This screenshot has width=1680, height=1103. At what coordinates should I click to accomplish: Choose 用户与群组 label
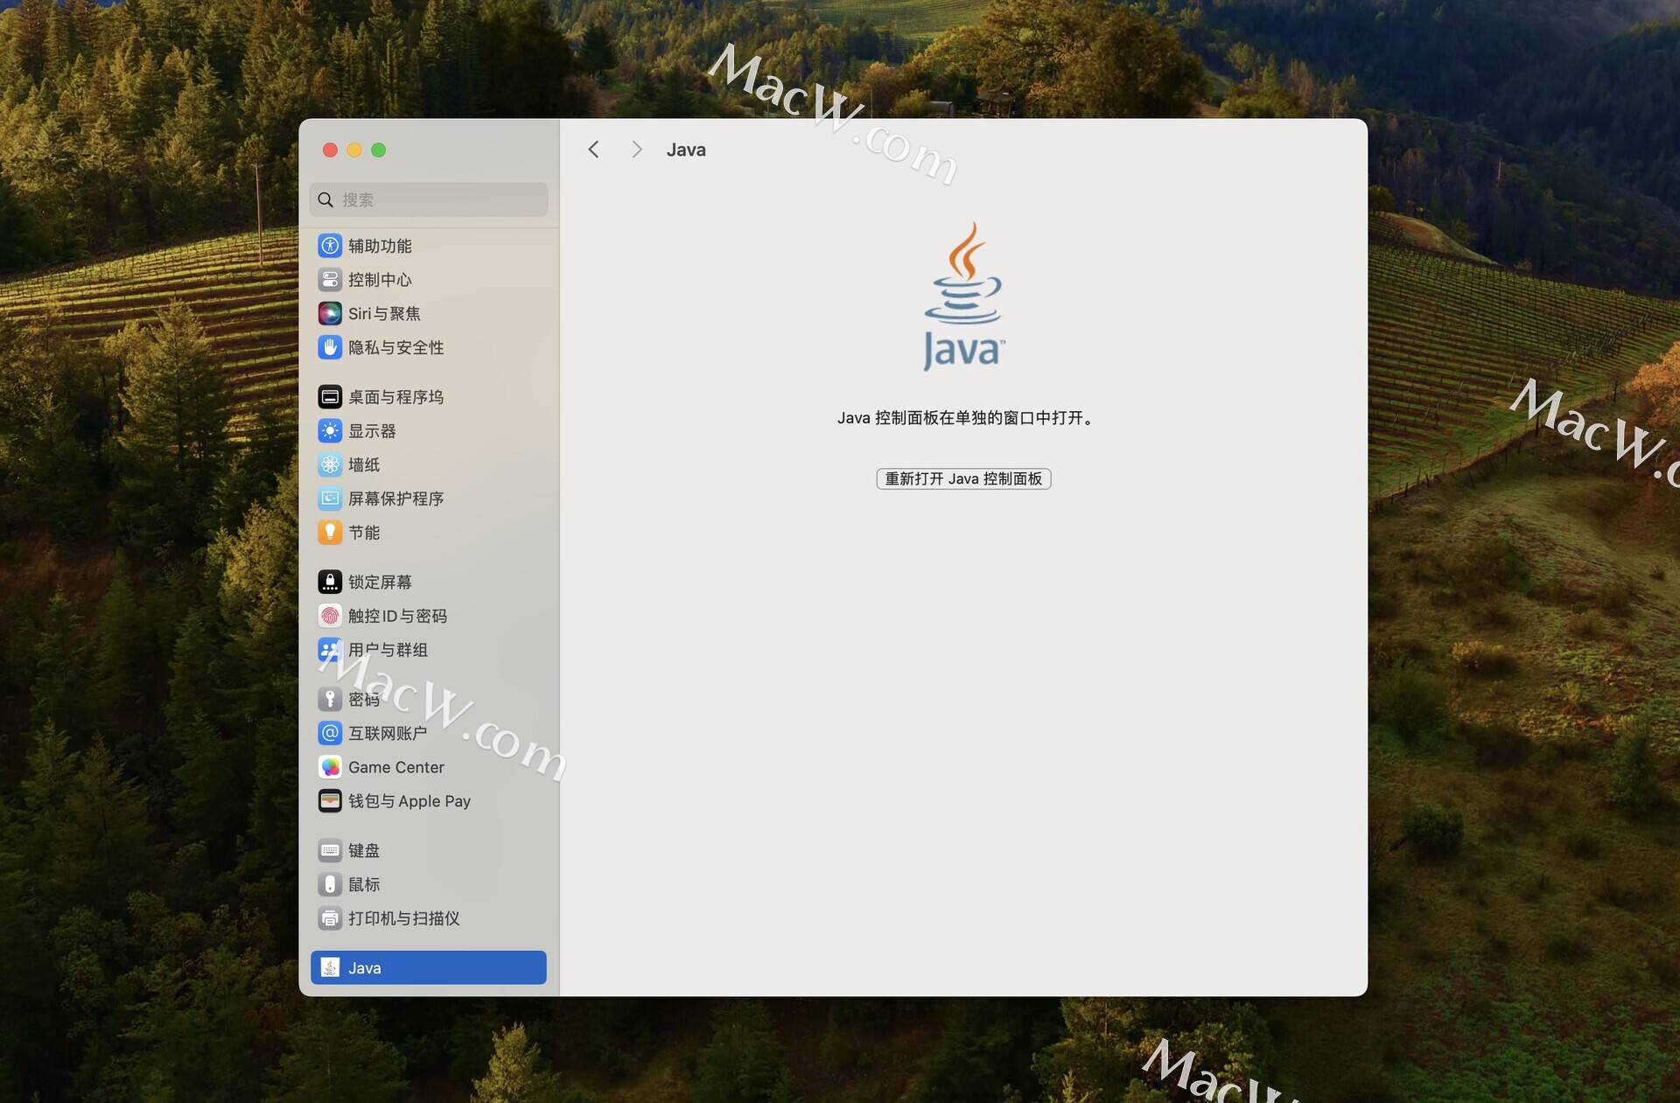(x=388, y=650)
